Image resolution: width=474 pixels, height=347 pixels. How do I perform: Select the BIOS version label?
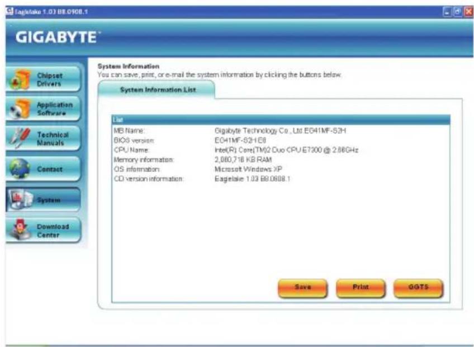pyautogui.click(x=134, y=140)
